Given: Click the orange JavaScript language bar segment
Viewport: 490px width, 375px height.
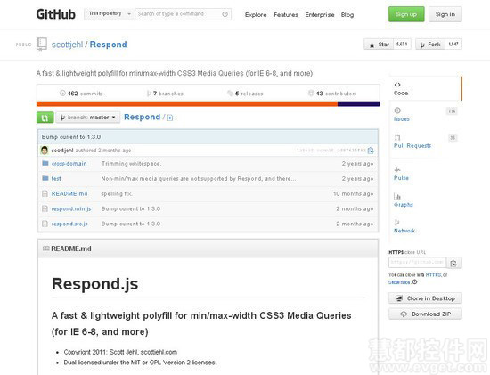Looking at the screenshot, I should [187, 103].
